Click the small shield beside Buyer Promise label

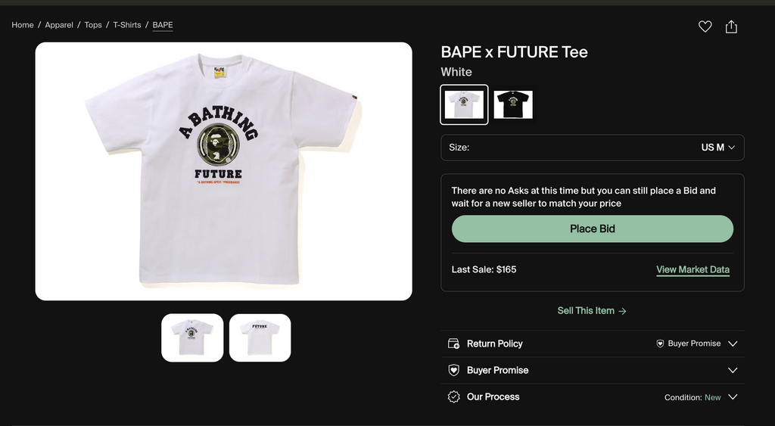(661, 344)
